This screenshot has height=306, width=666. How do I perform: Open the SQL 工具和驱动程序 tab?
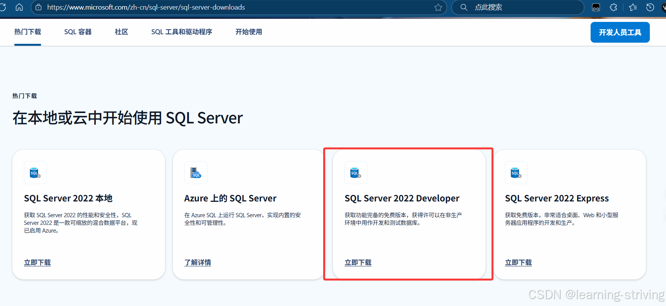tap(182, 32)
